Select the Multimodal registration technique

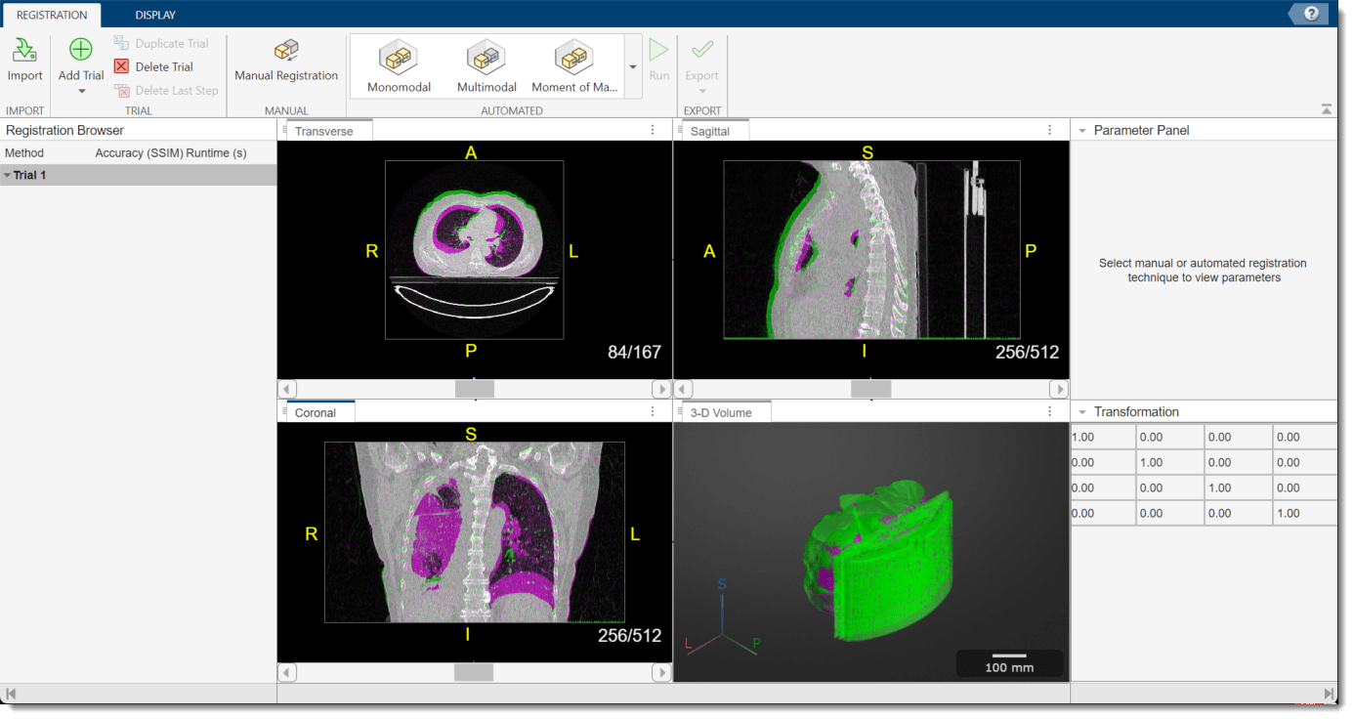[x=486, y=66]
